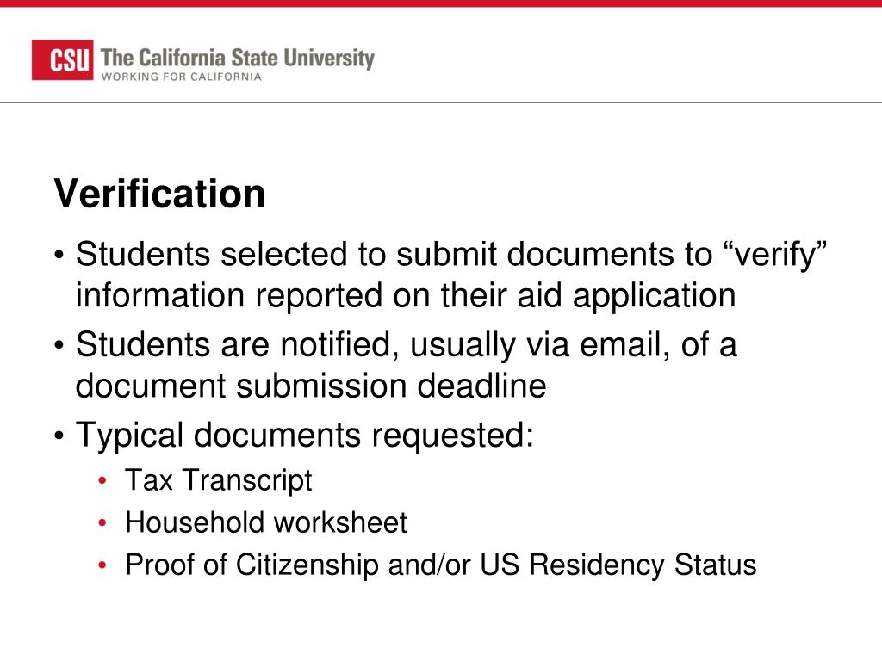
Task: Click the red bar at top of slide
Action: tap(441, 3)
